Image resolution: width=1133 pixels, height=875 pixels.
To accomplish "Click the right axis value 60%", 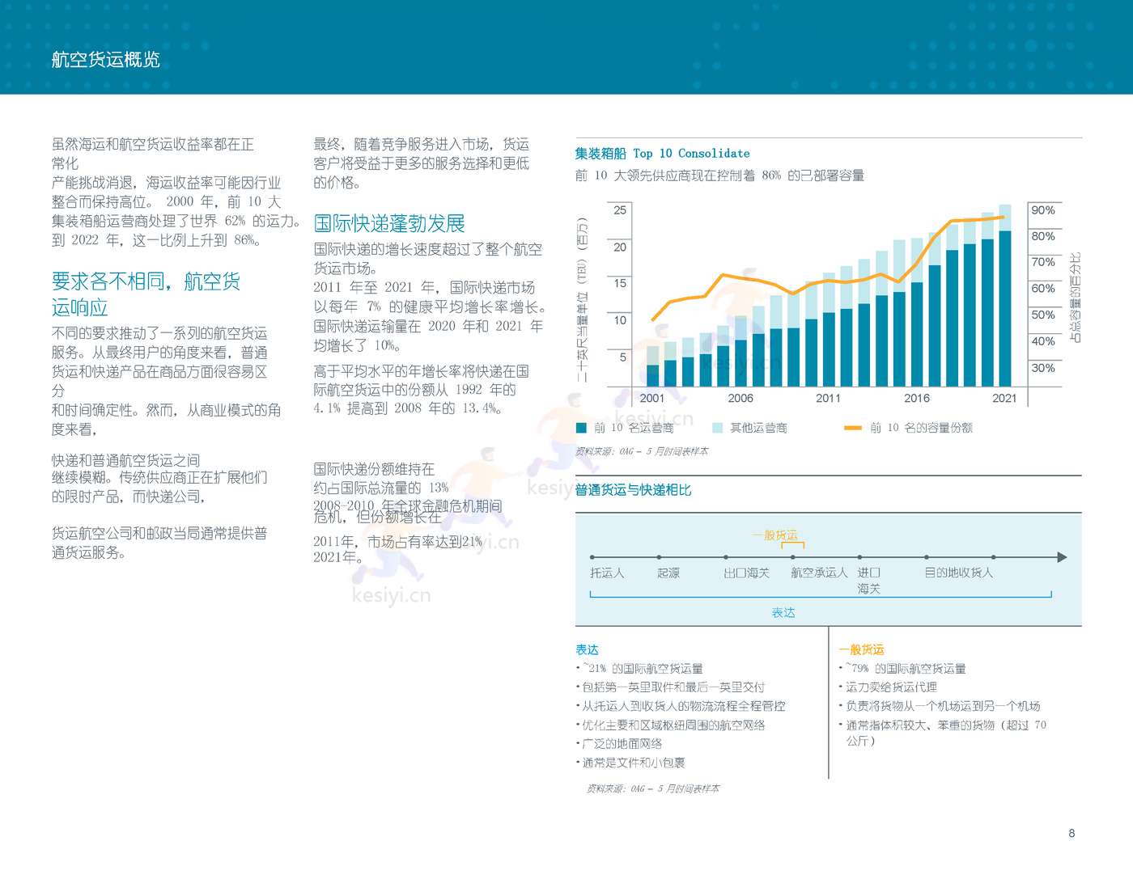I will click(x=1043, y=289).
